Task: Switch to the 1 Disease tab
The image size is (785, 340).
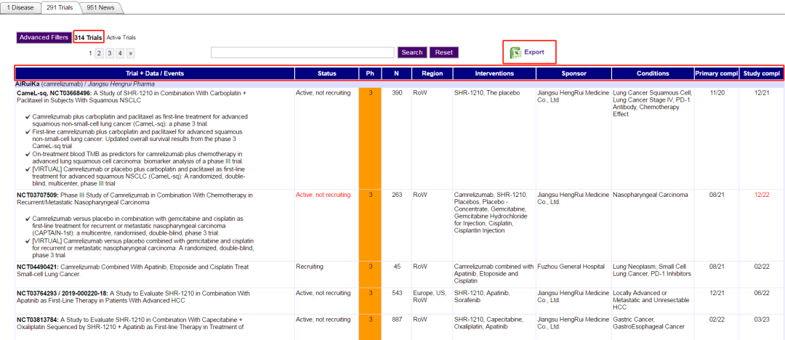Action: coord(20,7)
